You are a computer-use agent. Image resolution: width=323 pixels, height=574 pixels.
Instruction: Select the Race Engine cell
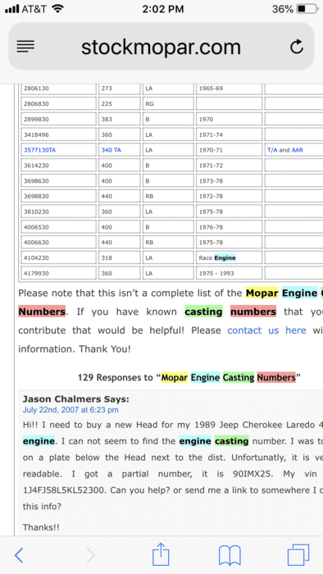pyautogui.click(x=229, y=257)
